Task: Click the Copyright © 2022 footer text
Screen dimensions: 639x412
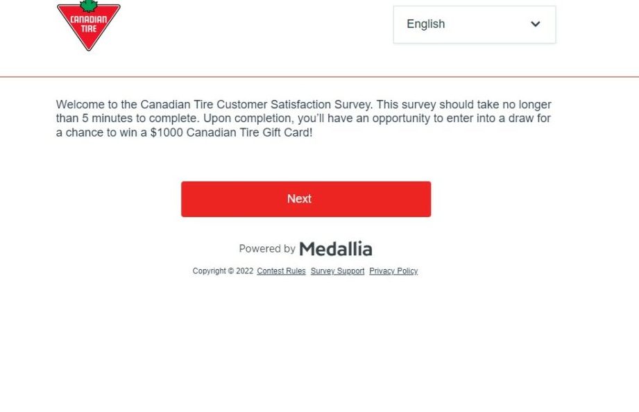Action: point(223,271)
